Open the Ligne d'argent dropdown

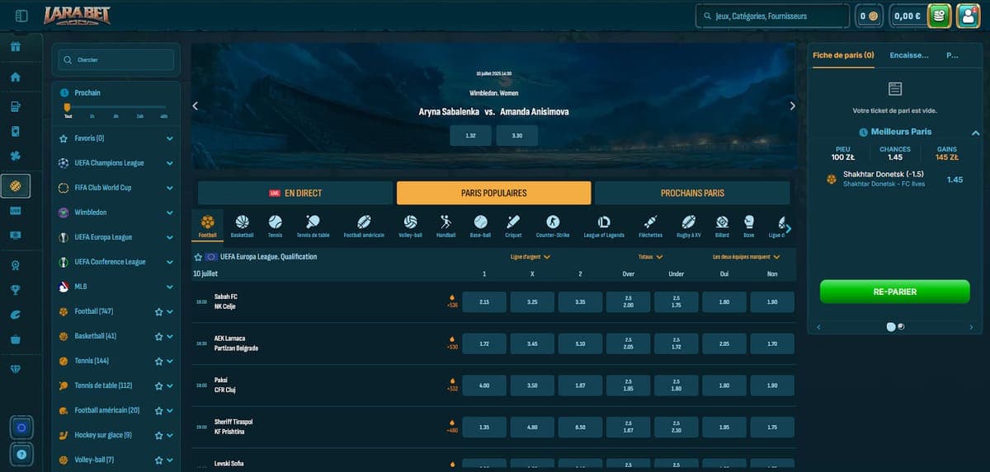click(530, 257)
